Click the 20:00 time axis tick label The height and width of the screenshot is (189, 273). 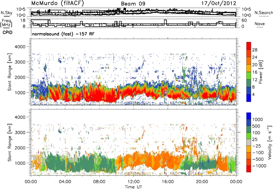[x=202, y=182]
